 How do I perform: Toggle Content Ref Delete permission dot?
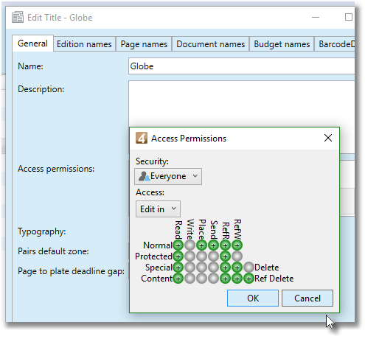click(x=248, y=279)
